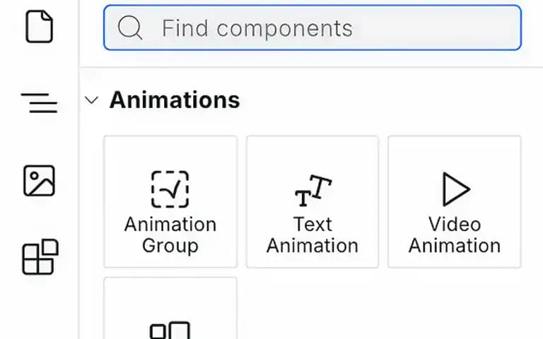
Task: Click the play triangle Video Animation icon
Action: tap(456, 189)
